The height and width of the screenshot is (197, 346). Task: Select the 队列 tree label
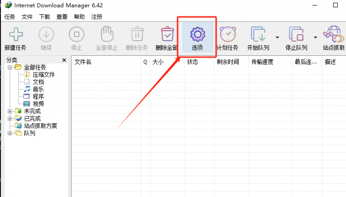click(x=30, y=133)
